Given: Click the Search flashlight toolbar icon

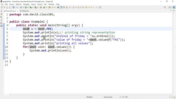Looking at the screenshot, I should pos(53,7).
